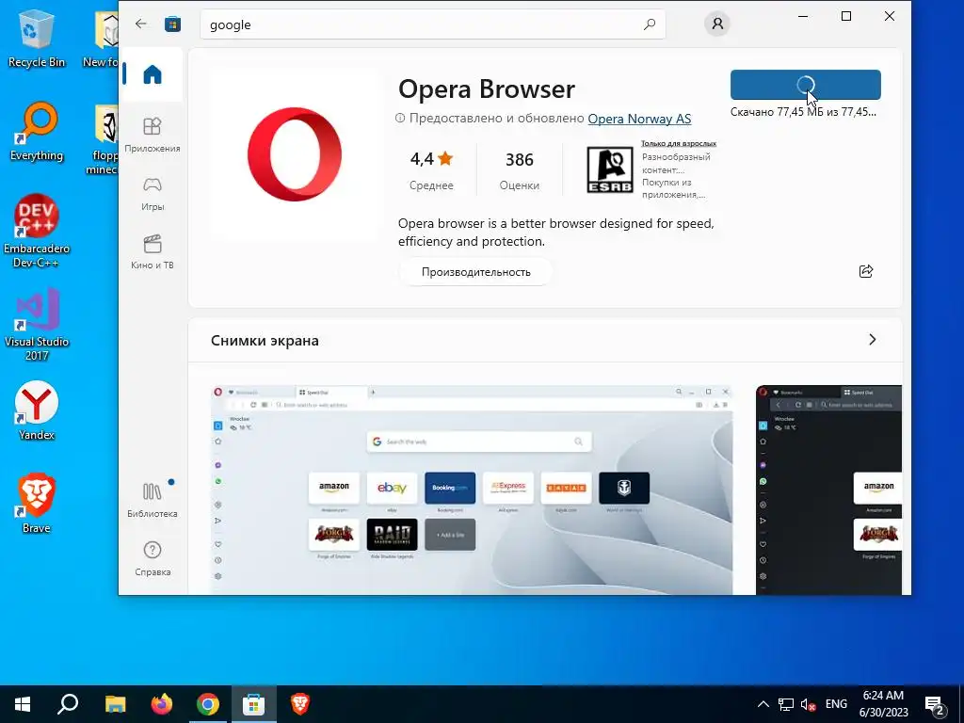
Task: Click the info icon before Предоставлено
Action: click(x=400, y=118)
